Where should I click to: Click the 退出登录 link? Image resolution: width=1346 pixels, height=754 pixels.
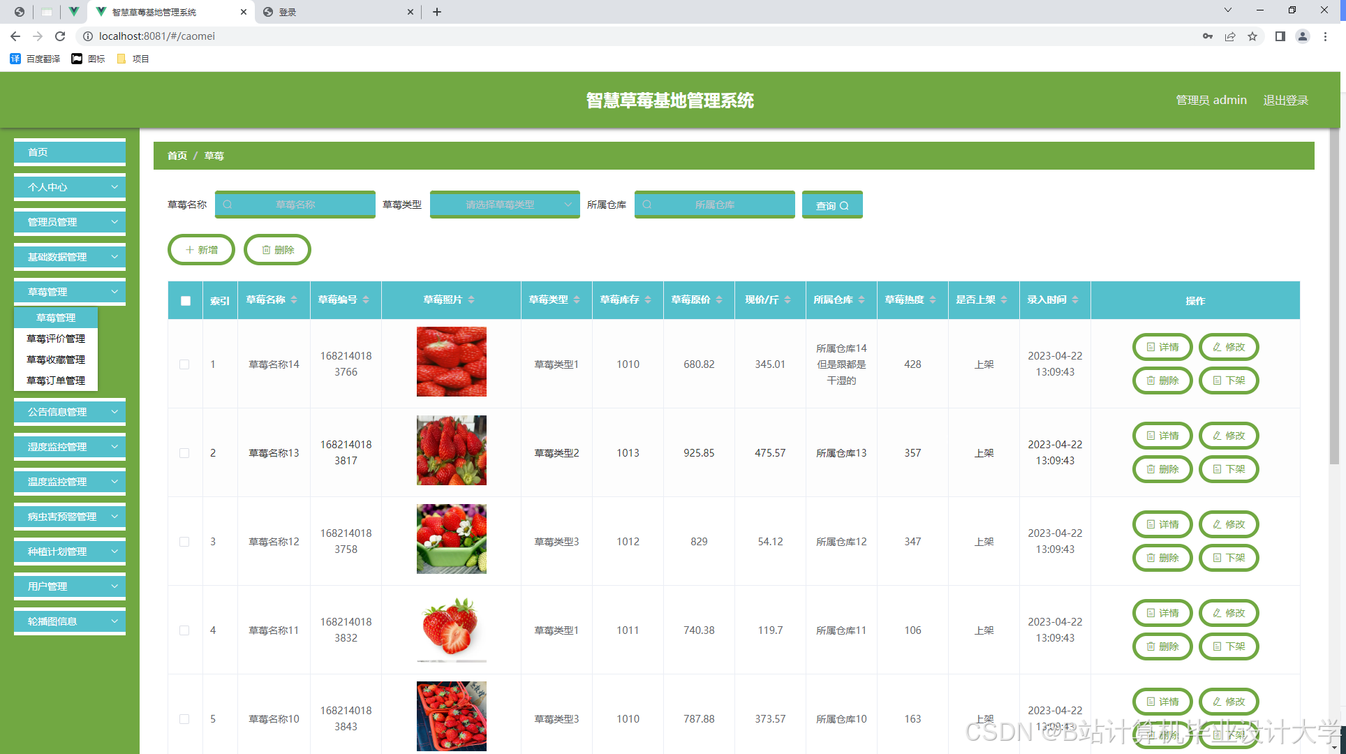tap(1285, 100)
